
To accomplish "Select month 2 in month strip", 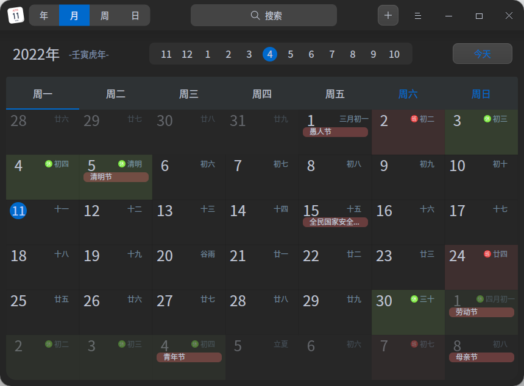I will coord(228,54).
